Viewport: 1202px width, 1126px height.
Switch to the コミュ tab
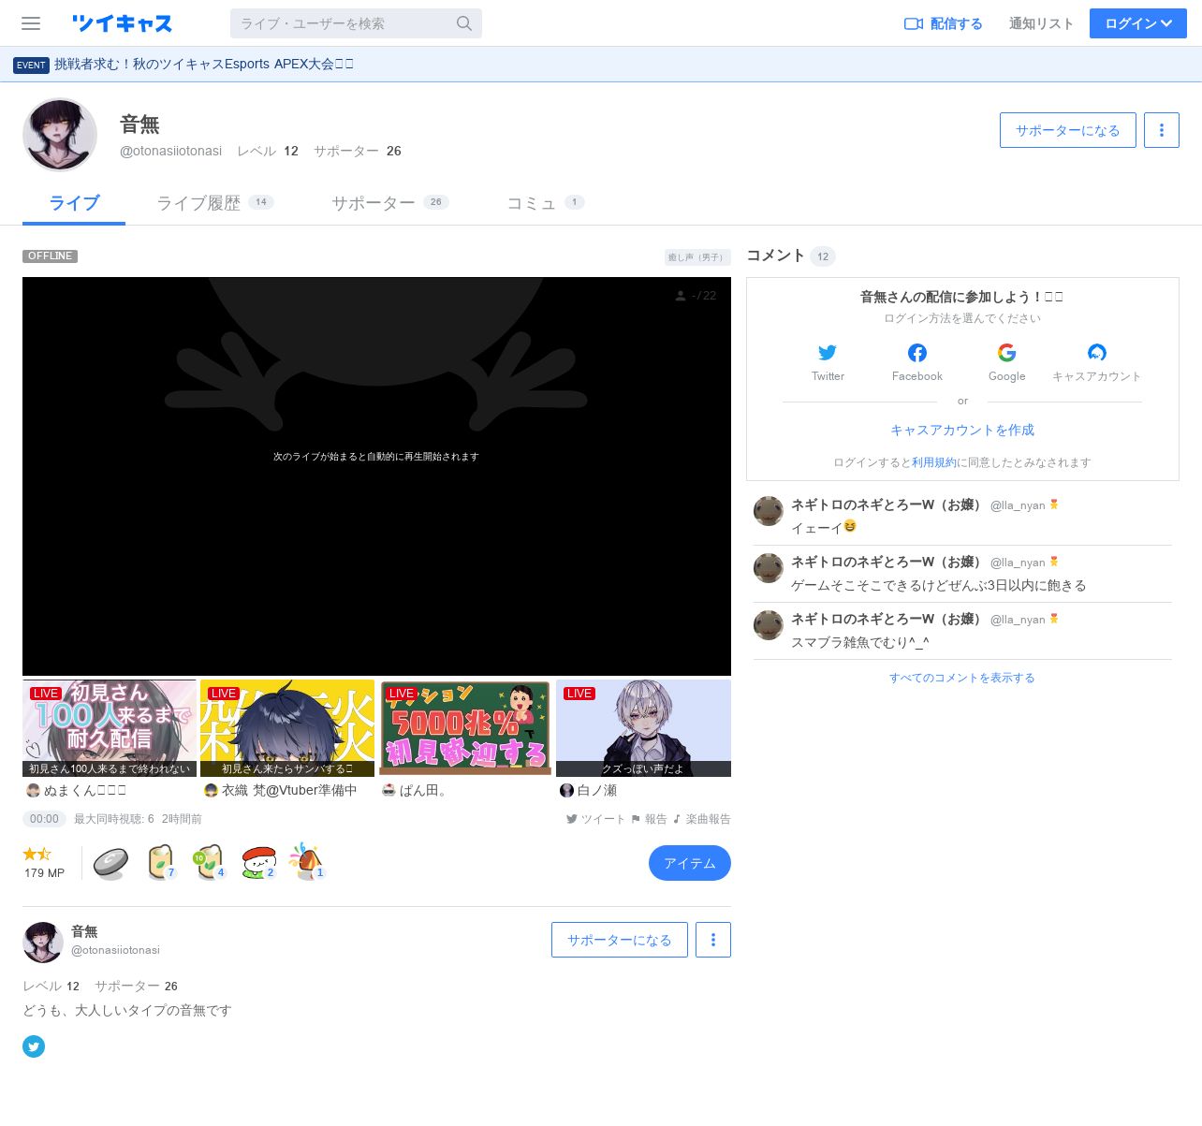pyautogui.click(x=545, y=203)
